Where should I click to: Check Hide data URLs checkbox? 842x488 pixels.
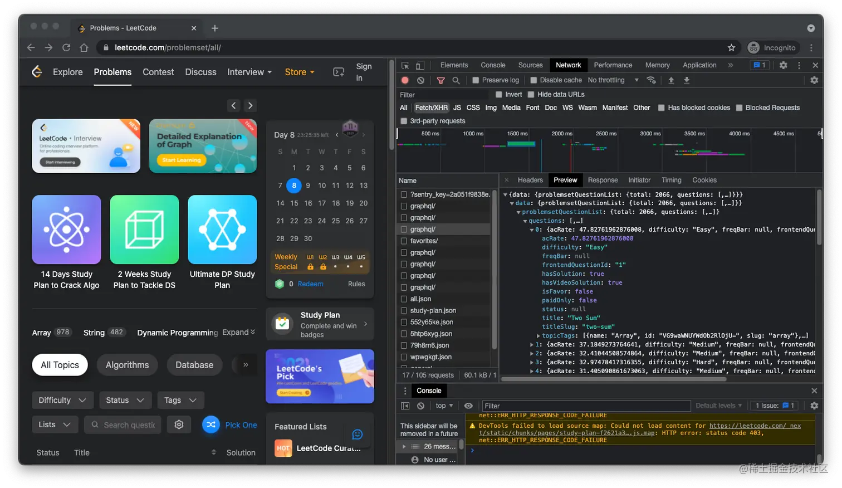pyautogui.click(x=531, y=95)
